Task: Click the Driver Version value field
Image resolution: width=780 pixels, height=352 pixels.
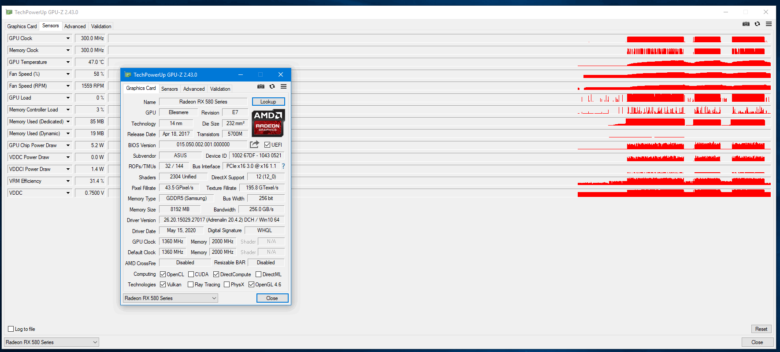Action: [222, 220]
